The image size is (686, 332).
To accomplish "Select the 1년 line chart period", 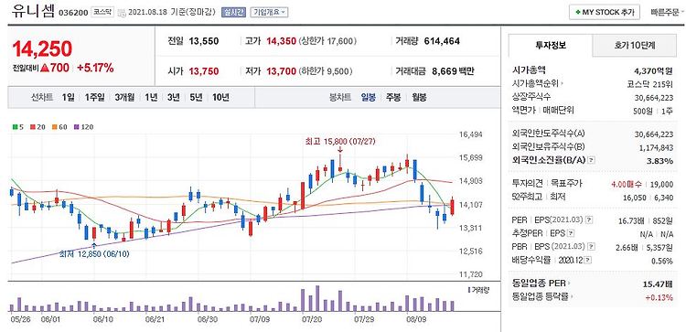I will [151, 97].
